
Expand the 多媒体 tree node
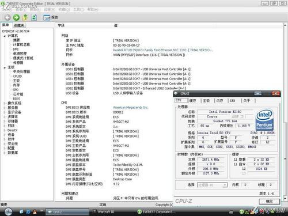(5, 117)
